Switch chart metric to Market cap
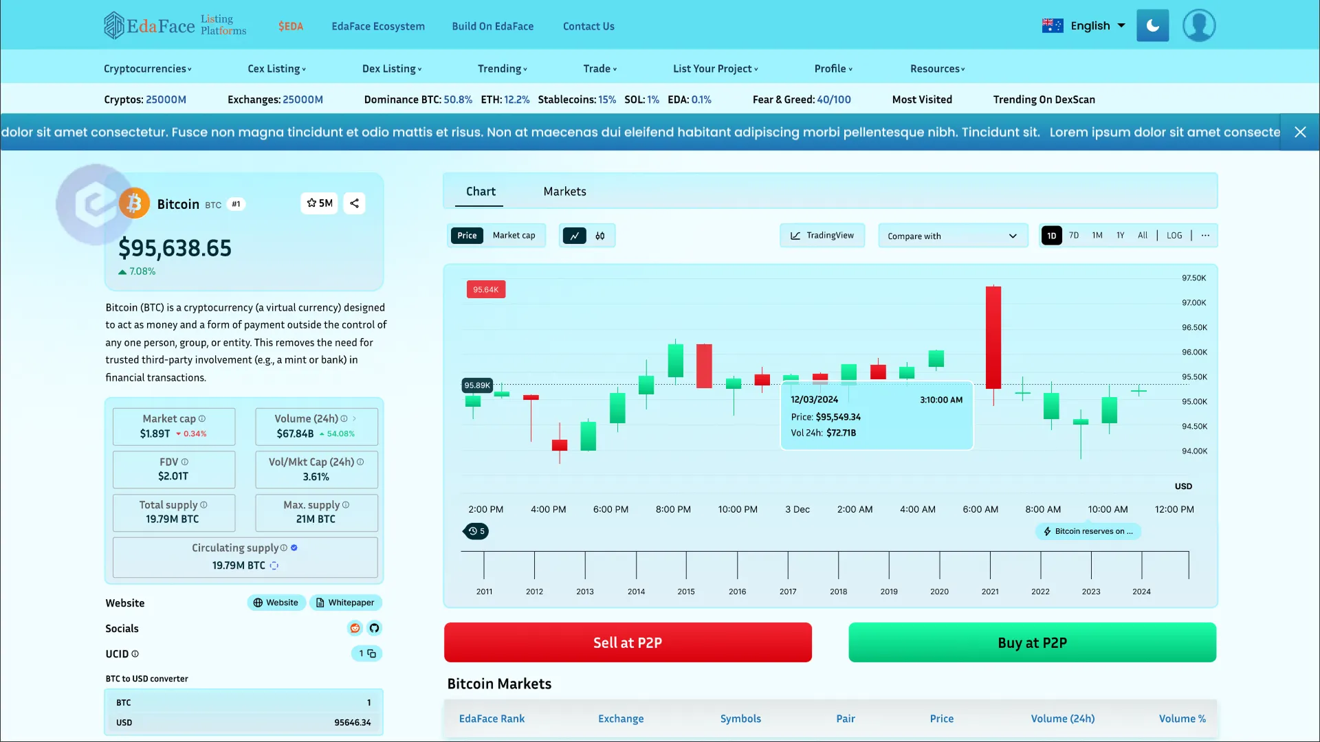The image size is (1320, 742). coord(514,235)
